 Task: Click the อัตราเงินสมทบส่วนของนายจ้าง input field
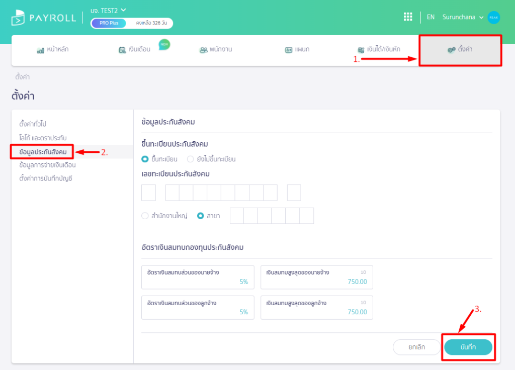pyautogui.click(x=198, y=277)
